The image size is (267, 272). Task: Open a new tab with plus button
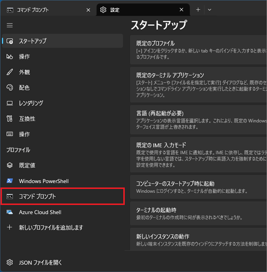click(198, 10)
